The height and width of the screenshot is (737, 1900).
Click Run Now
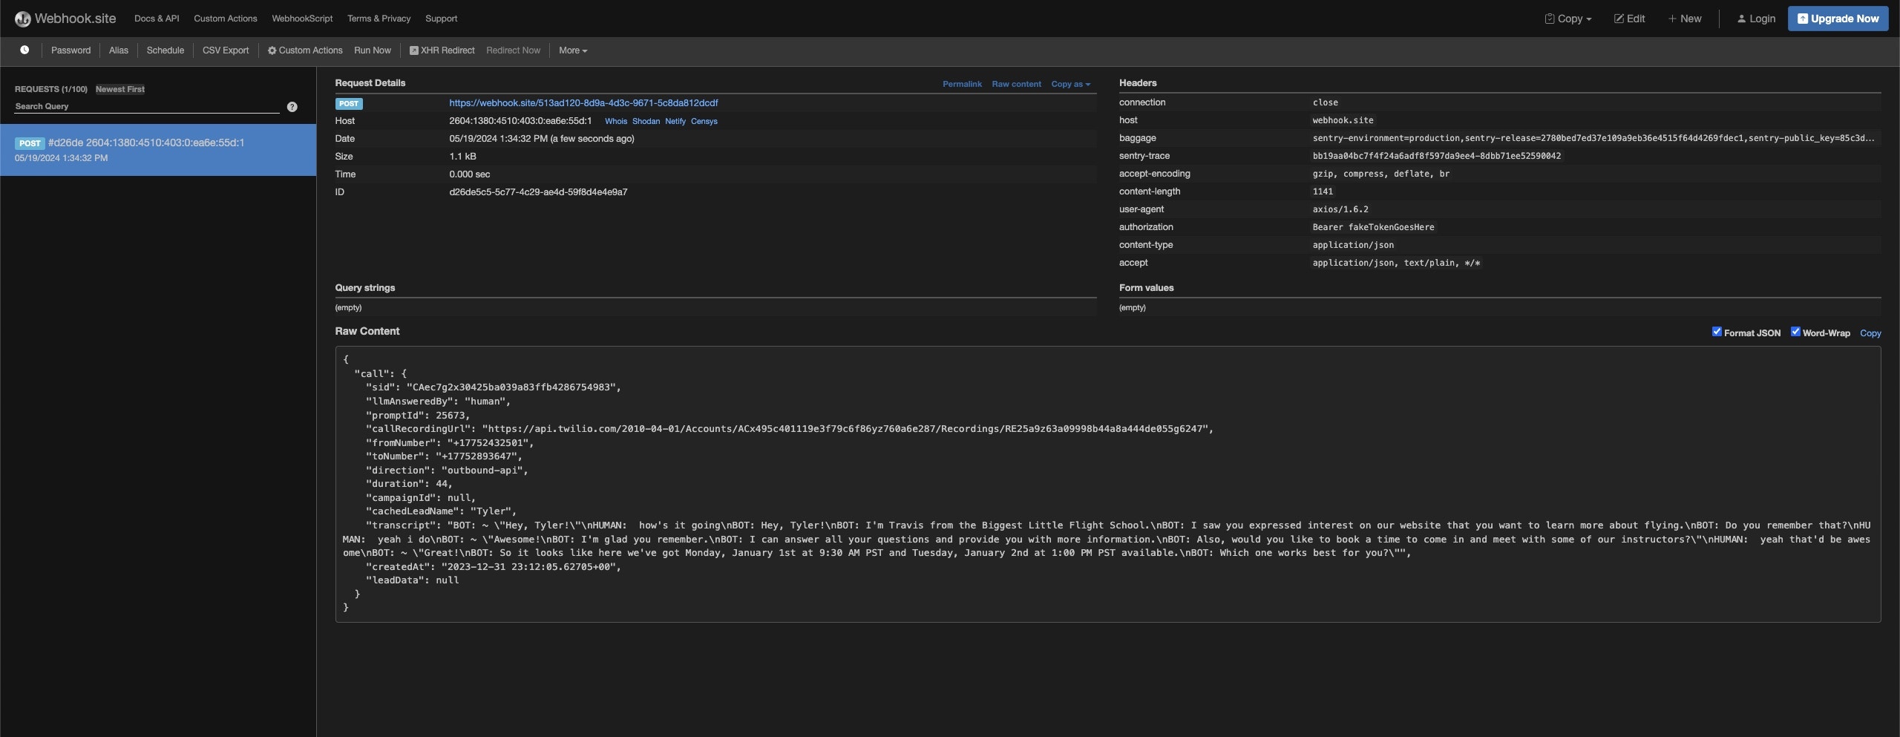click(x=373, y=50)
